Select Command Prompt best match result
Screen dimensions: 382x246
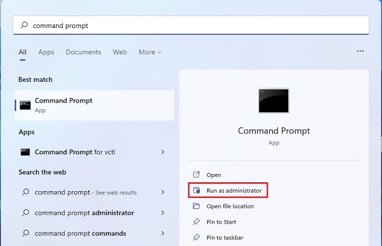click(x=94, y=105)
